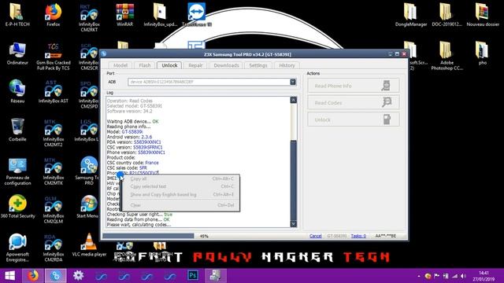Choose Copy selected text menu entry
The height and width of the screenshot is (283, 504).
(x=181, y=186)
